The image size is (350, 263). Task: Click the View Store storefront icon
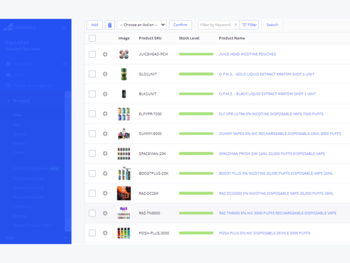(x=9, y=64)
